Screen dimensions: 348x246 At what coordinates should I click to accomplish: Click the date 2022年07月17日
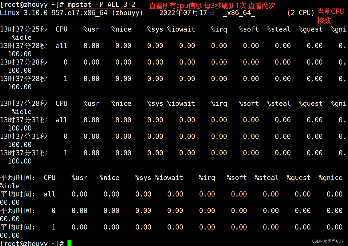click(187, 13)
